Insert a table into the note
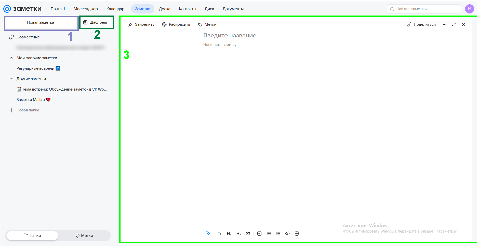Screen dimensions: 477x246 pos(297,234)
